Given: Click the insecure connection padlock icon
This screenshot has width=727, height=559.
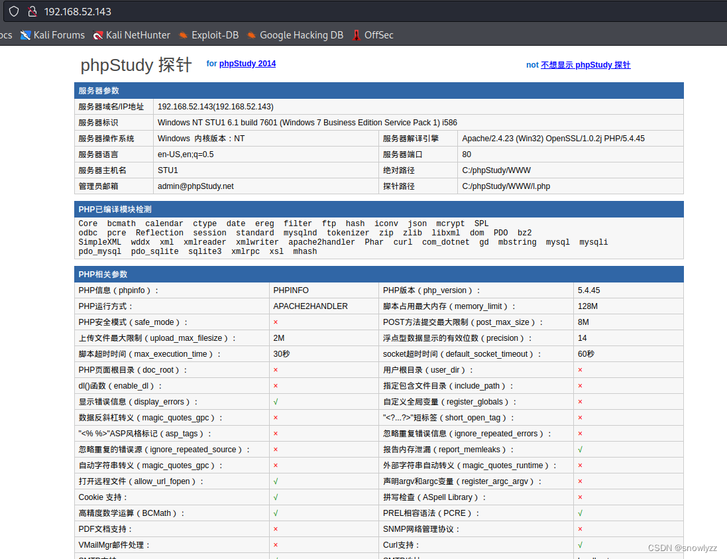Looking at the screenshot, I should click(x=31, y=11).
